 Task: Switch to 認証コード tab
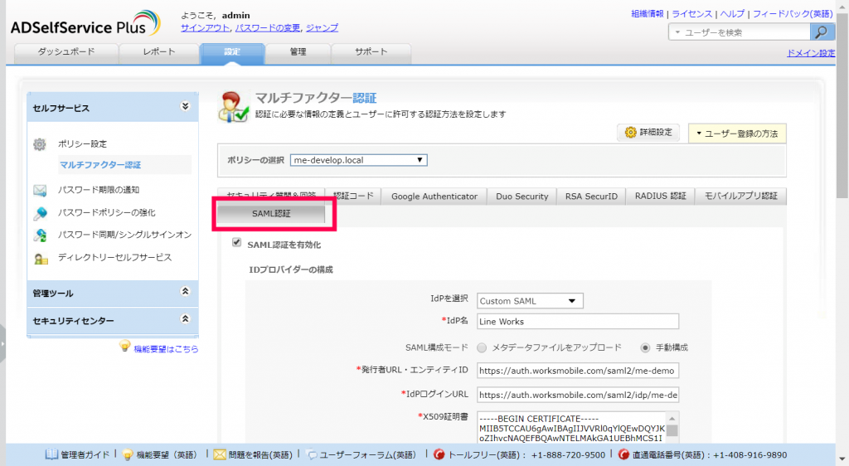353,197
